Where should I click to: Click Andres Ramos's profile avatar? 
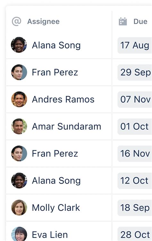[19, 99]
